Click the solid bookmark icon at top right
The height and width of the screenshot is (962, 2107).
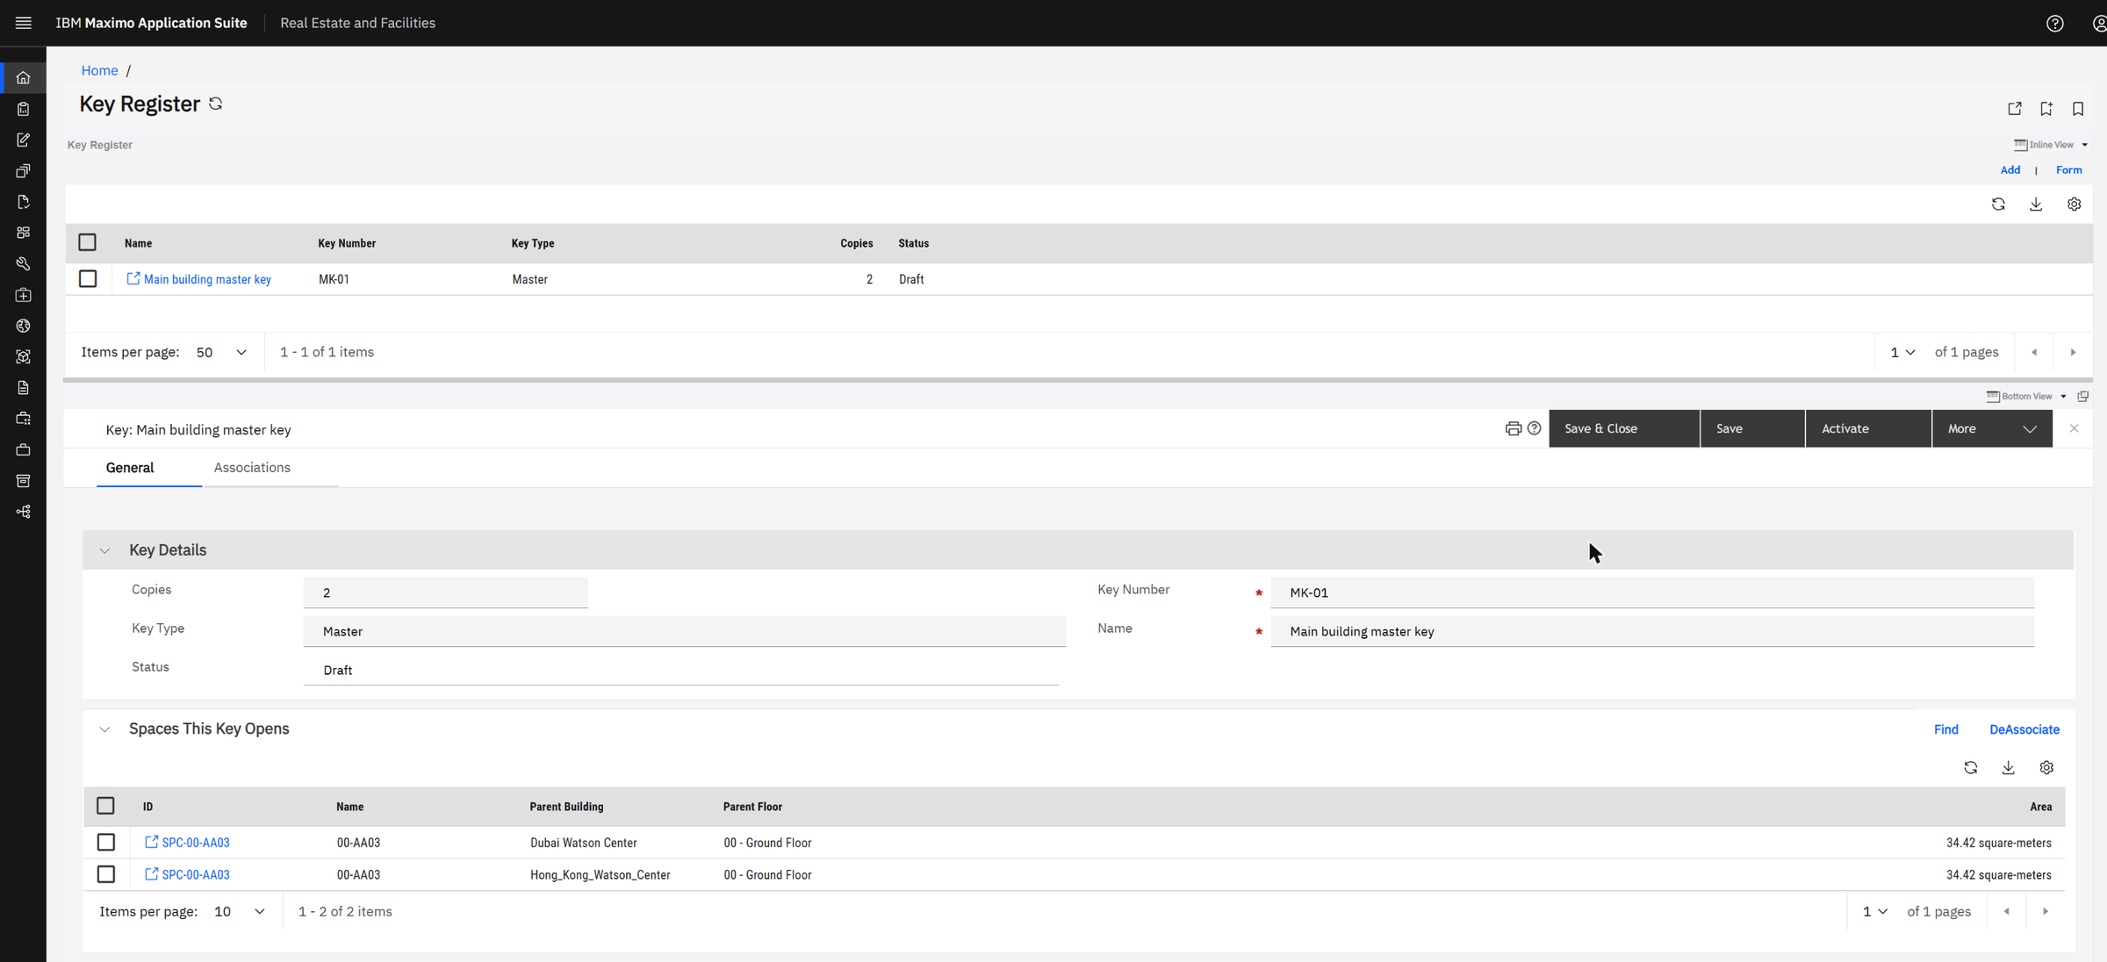click(2078, 109)
